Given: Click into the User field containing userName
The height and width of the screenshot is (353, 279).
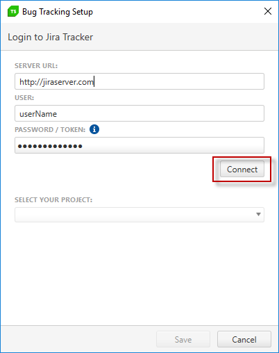Looking at the screenshot, I should tap(139, 113).
